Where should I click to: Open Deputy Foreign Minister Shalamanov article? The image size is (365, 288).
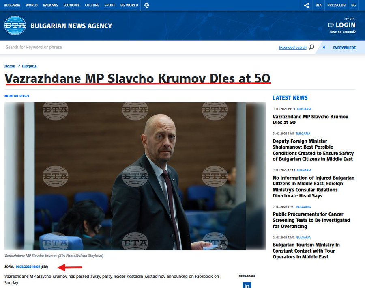tap(313, 150)
